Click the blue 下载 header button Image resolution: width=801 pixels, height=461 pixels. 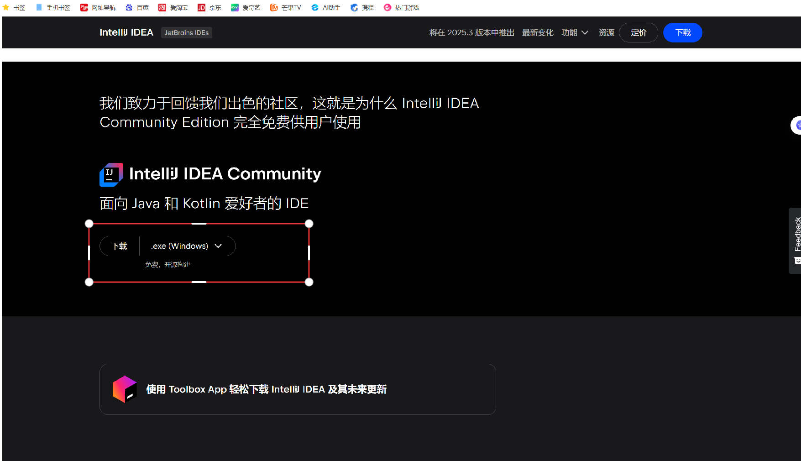683,32
